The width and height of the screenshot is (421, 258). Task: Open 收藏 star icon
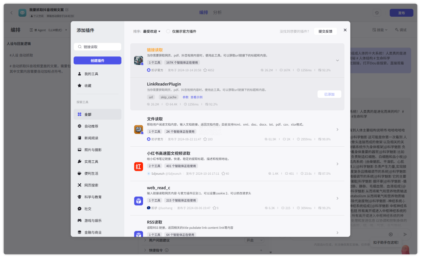pyautogui.click(x=80, y=86)
